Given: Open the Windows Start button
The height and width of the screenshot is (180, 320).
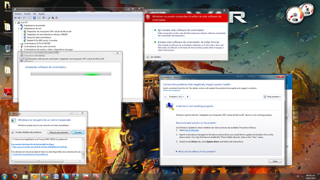Looking at the screenshot, I should tap(4, 177).
